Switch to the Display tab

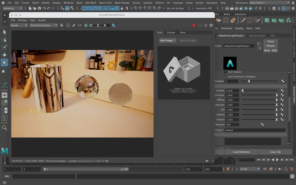[x=171, y=32]
